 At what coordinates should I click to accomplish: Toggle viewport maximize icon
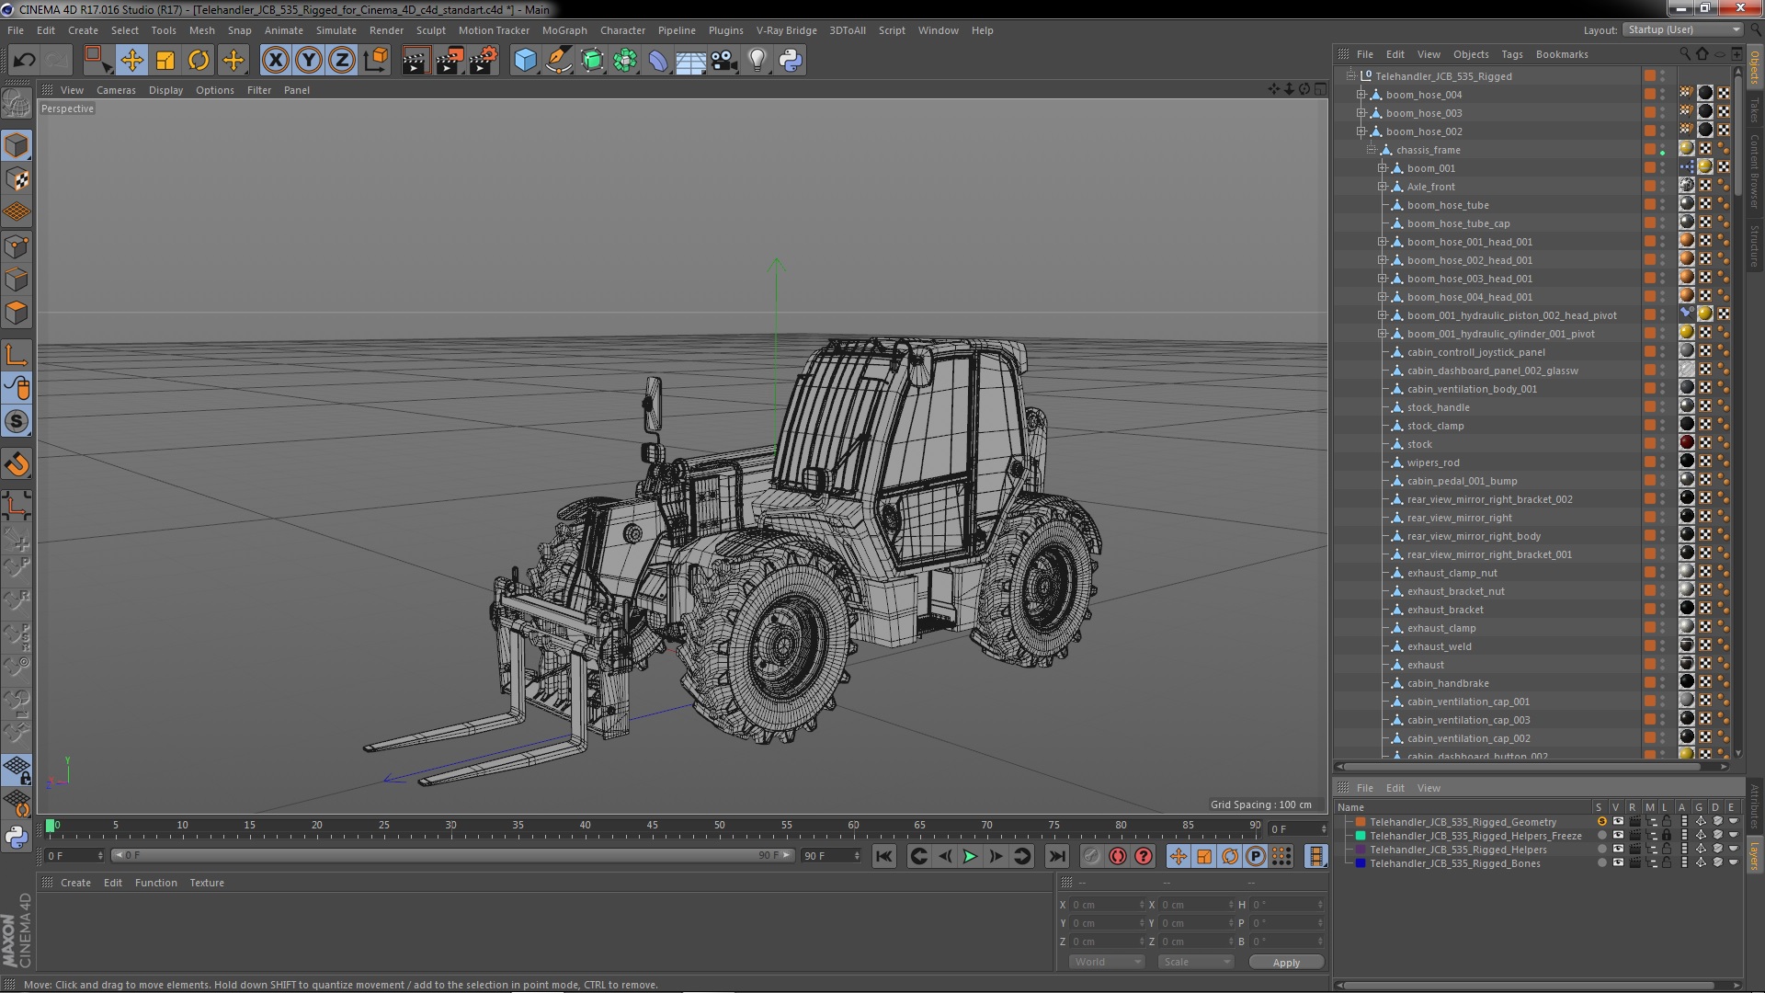[1320, 89]
